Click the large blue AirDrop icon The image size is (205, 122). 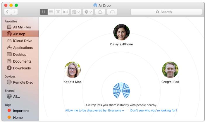click(x=121, y=90)
